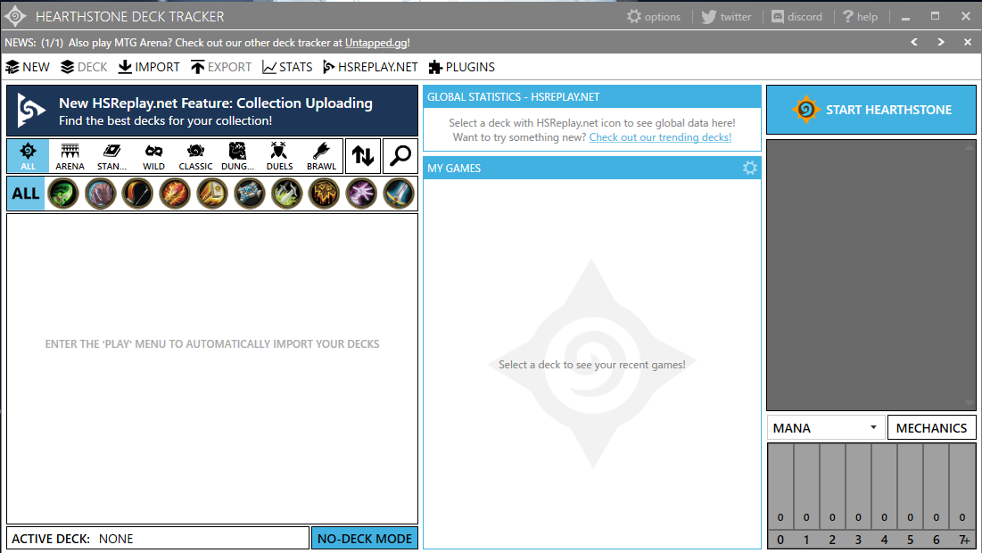Viewport: 982px width, 553px height.
Task: Maximize the Hearthstone Deck Tracker window
Action: point(935,16)
